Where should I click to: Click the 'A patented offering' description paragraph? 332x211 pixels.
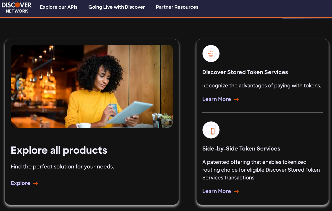261,170
